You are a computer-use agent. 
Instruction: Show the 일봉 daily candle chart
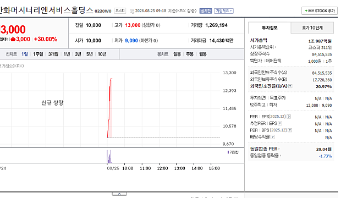pos(177,54)
